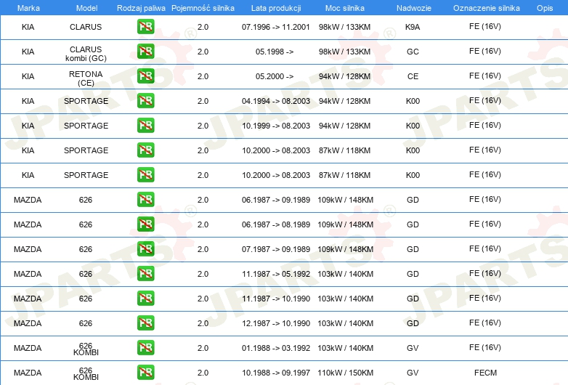
Task: Click the '2.0' capacity cell in the RETONA row
Action: tap(203, 76)
